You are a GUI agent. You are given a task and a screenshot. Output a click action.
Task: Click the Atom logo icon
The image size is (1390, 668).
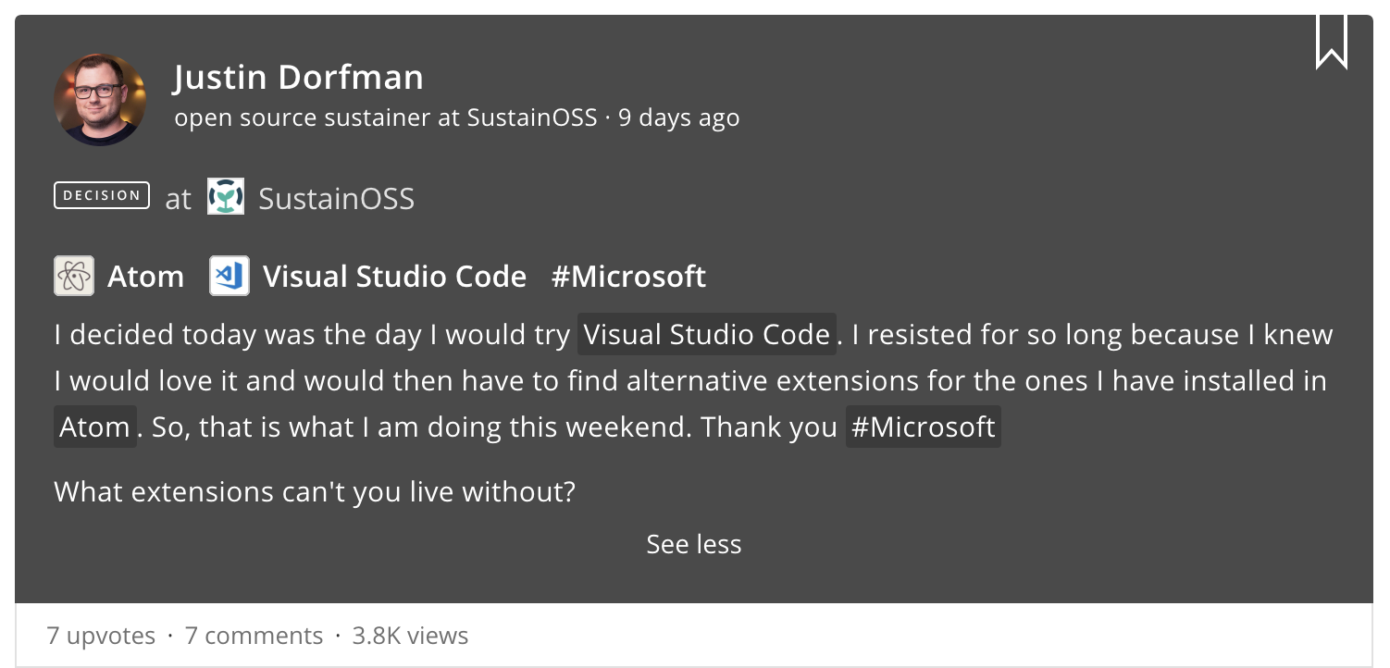coord(74,276)
